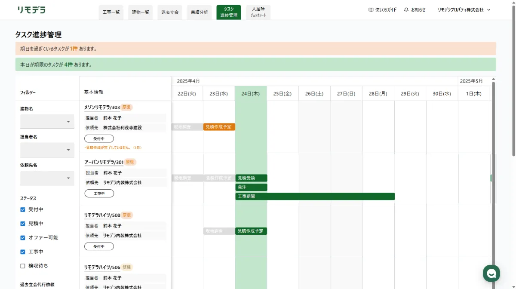516x289 pixels.
Task: Toggle the オファー可能 checkbox
Action: point(23,237)
